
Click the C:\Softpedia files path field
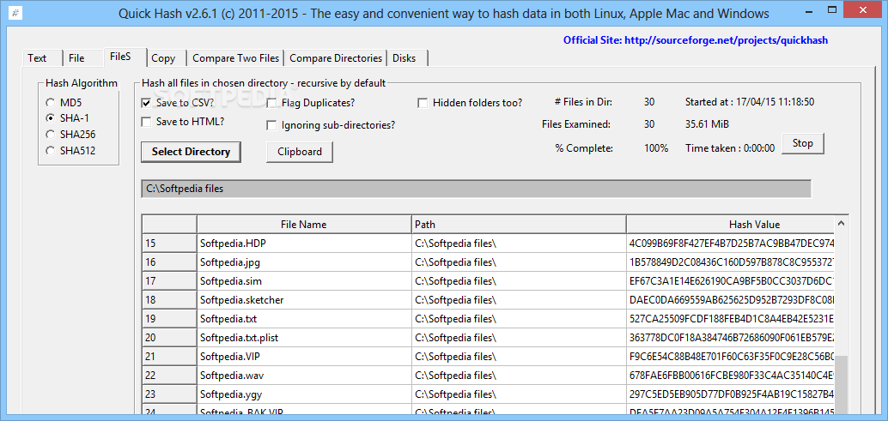tap(476, 189)
